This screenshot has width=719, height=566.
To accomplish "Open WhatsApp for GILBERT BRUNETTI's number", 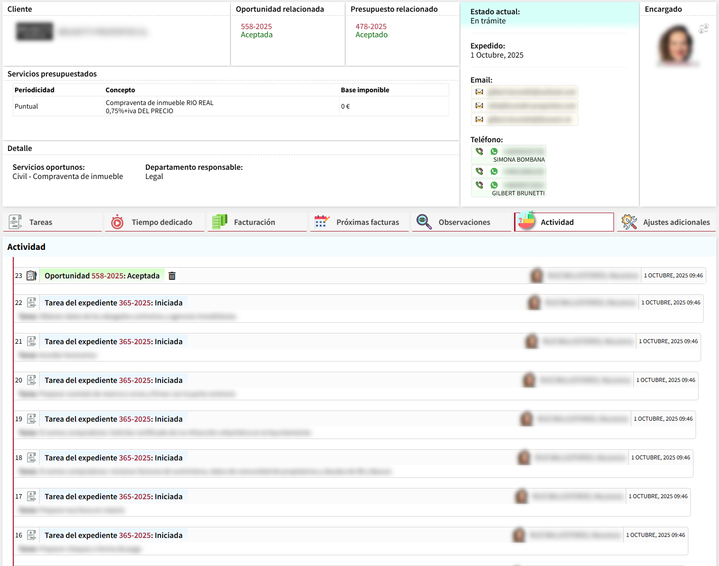I will (x=494, y=185).
